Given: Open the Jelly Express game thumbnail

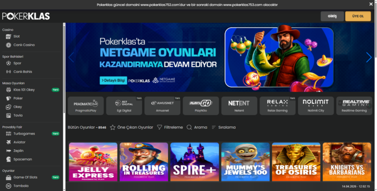Looking at the screenshot, I should [93, 162].
